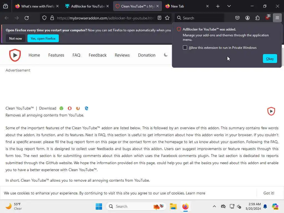This screenshot has height=213, width=284.
Task: Accept cookies with Got it!
Action: pyautogui.click(x=268, y=193)
